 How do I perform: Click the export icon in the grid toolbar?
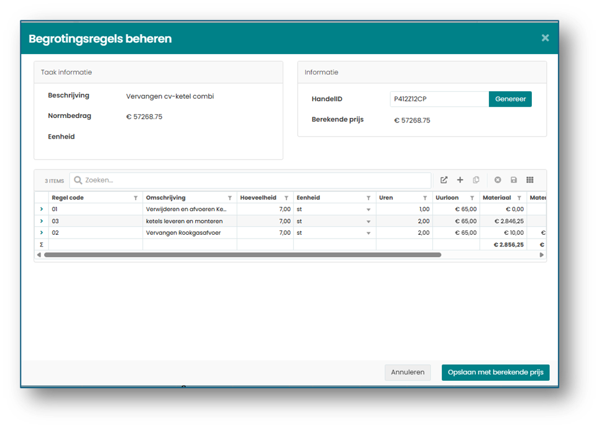(444, 180)
